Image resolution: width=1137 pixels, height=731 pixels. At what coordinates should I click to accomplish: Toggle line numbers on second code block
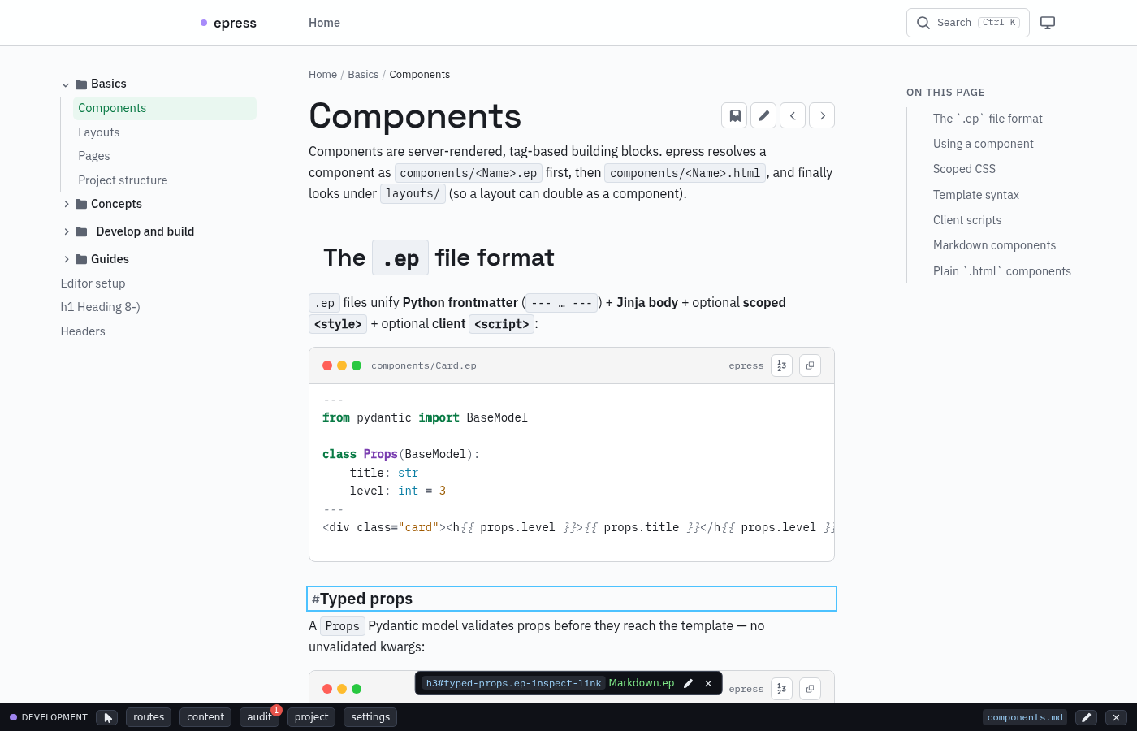pos(781,689)
